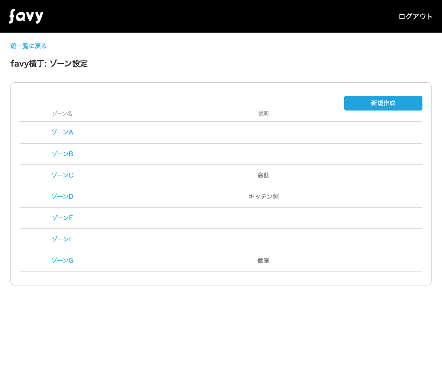
Task: Log out via ログアウト link
Action: click(x=415, y=17)
